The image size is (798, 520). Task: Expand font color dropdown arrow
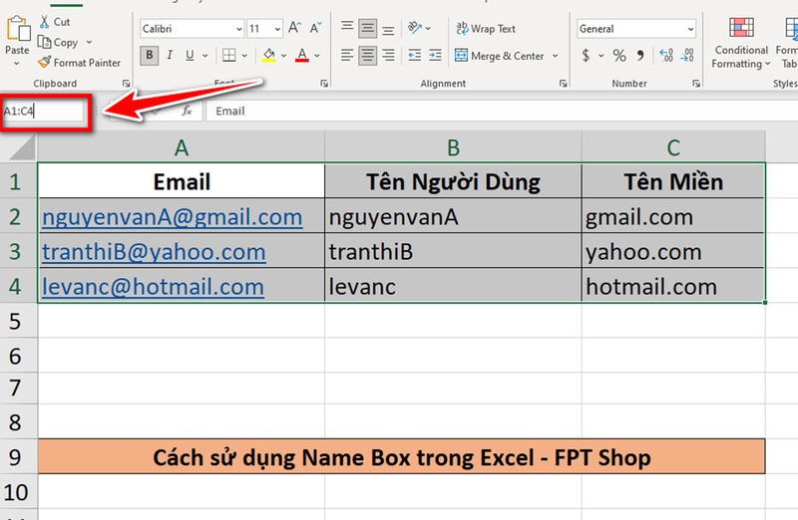pos(317,56)
